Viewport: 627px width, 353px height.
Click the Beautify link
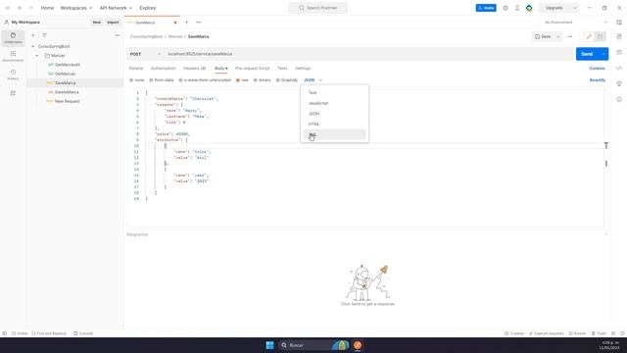click(x=598, y=80)
